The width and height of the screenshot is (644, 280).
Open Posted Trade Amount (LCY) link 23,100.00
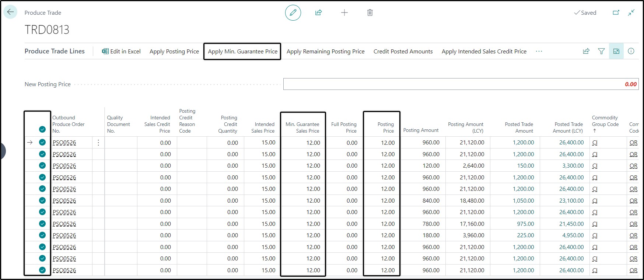(x=571, y=201)
